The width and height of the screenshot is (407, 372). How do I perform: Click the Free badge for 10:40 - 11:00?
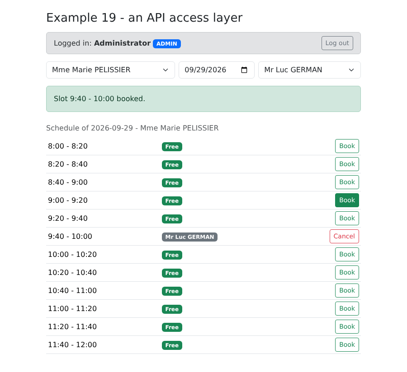coord(172,291)
